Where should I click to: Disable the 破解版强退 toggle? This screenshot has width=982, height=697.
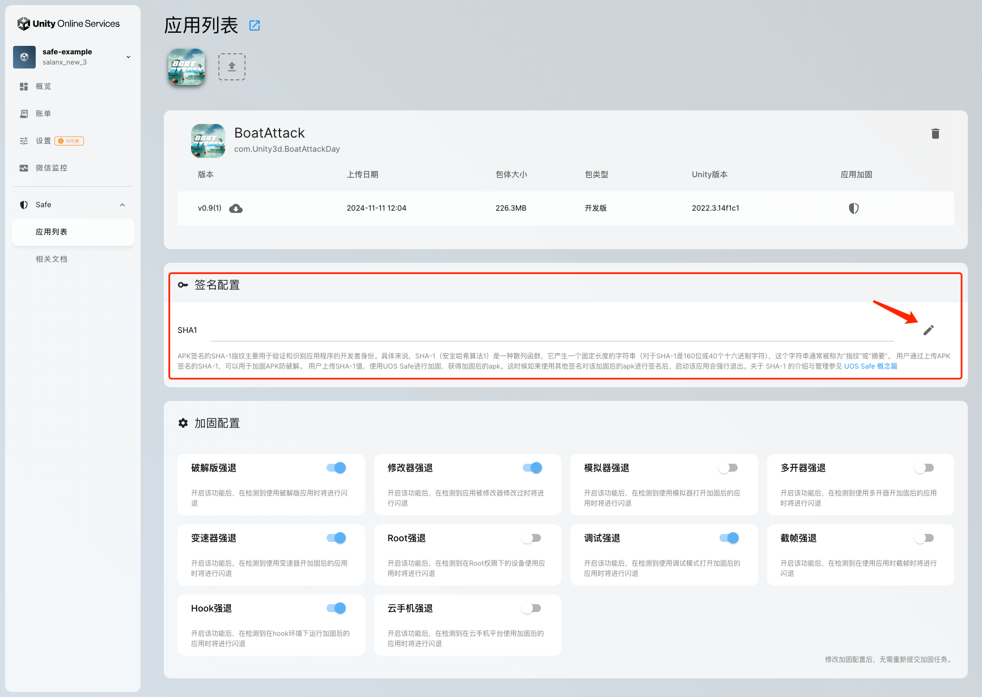coord(336,468)
